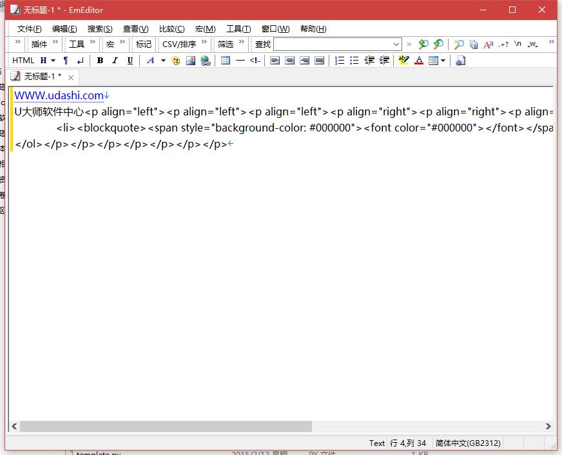Viewport: 562px width, 455px height.
Task: Click the bulleted list icon
Action: 354,61
